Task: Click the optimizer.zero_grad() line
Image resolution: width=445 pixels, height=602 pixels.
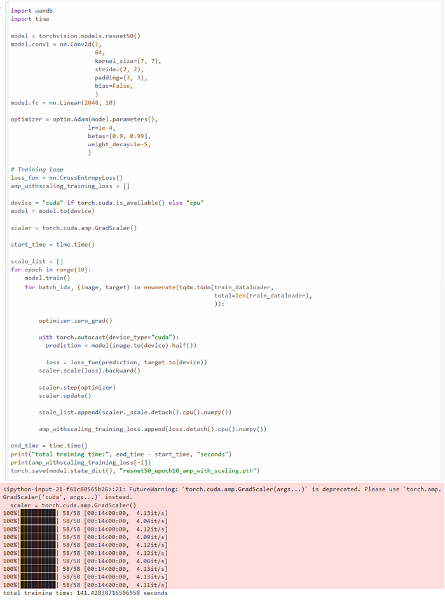Action: pyautogui.click(x=75, y=321)
